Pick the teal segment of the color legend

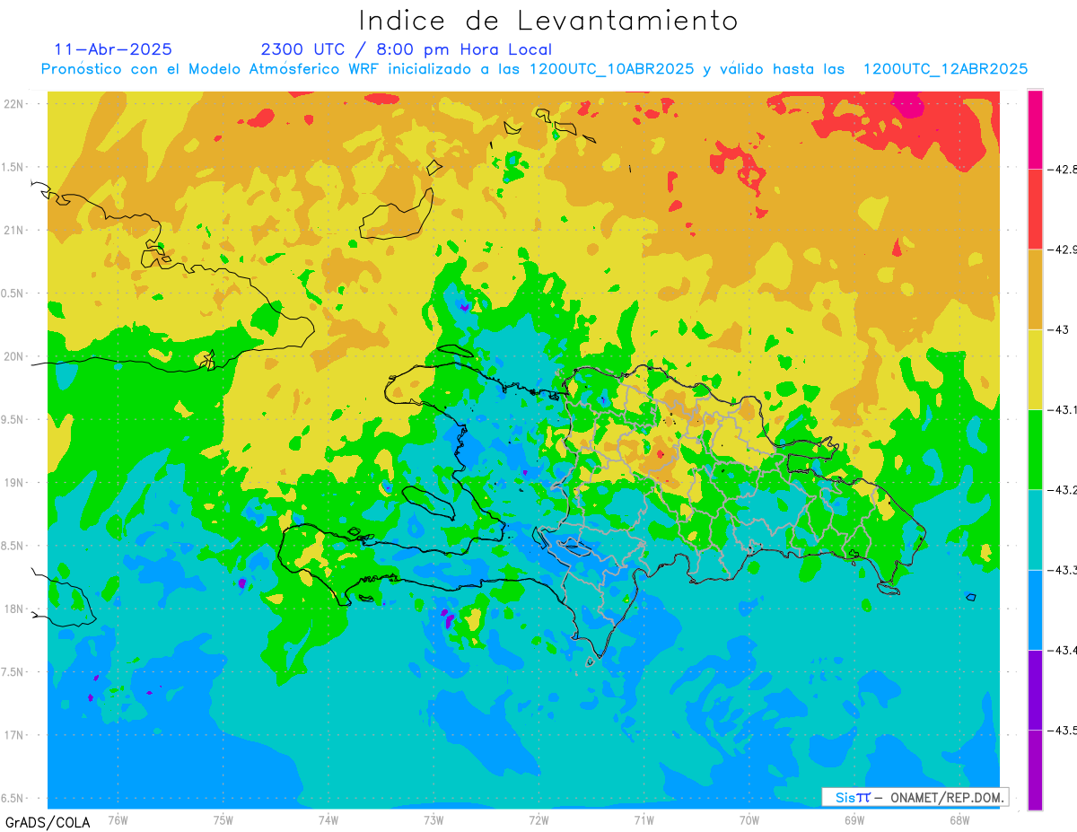(x=1035, y=530)
